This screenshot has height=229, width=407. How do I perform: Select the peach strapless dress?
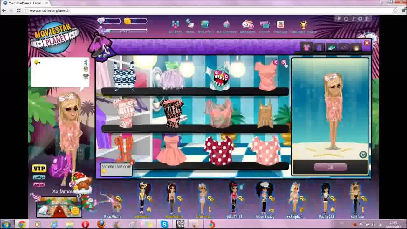pos(172,150)
